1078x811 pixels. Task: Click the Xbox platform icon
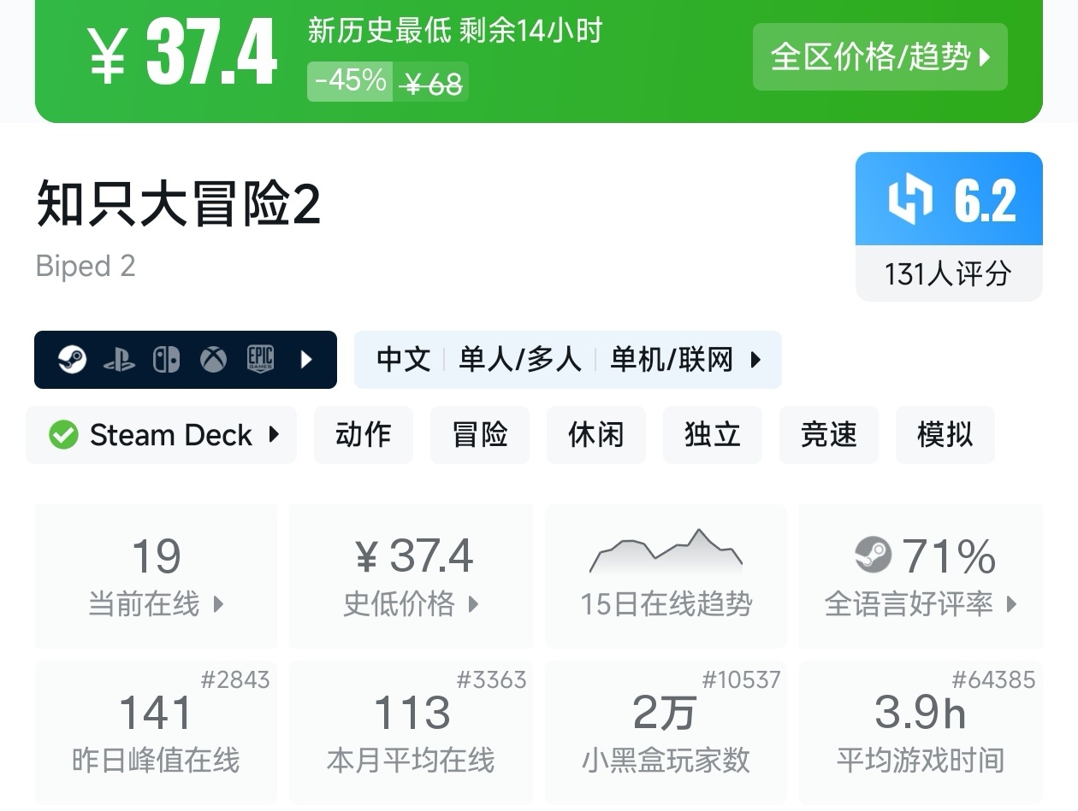[x=213, y=360]
